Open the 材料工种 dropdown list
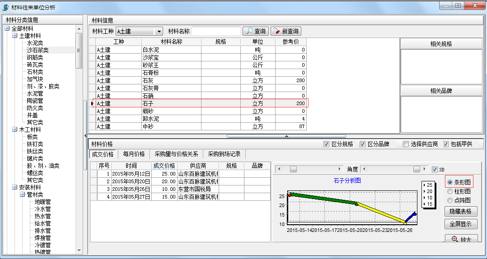 [x=159, y=32]
